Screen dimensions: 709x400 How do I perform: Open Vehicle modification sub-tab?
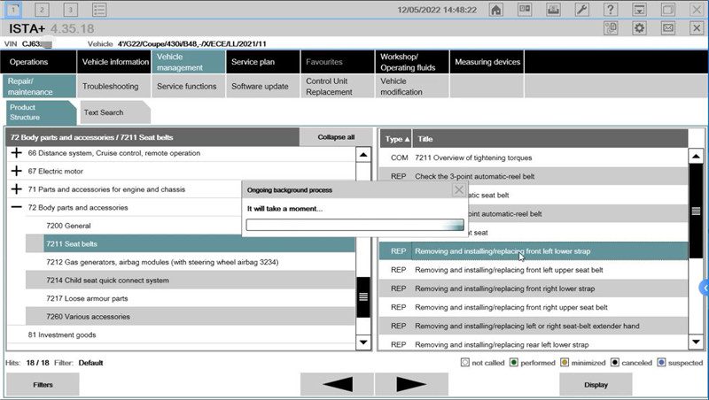coord(411,86)
